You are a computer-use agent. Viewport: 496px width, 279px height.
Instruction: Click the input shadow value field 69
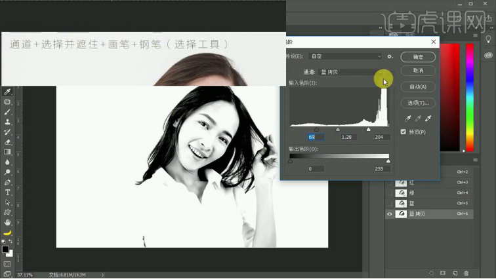pos(316,137)
